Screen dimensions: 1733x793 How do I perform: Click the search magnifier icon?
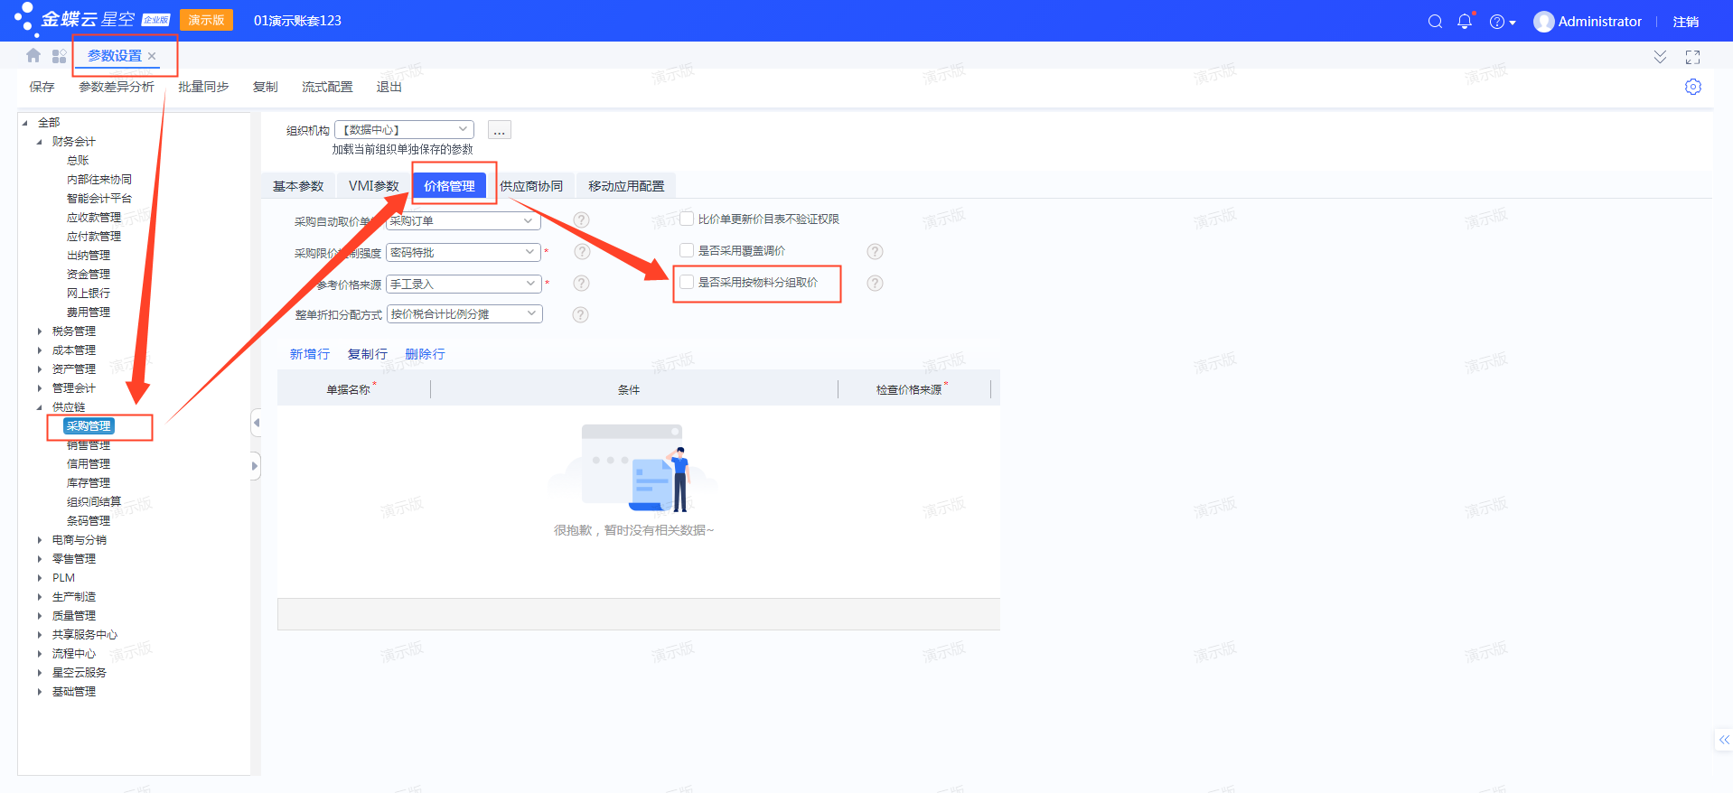click(1435, 22)
